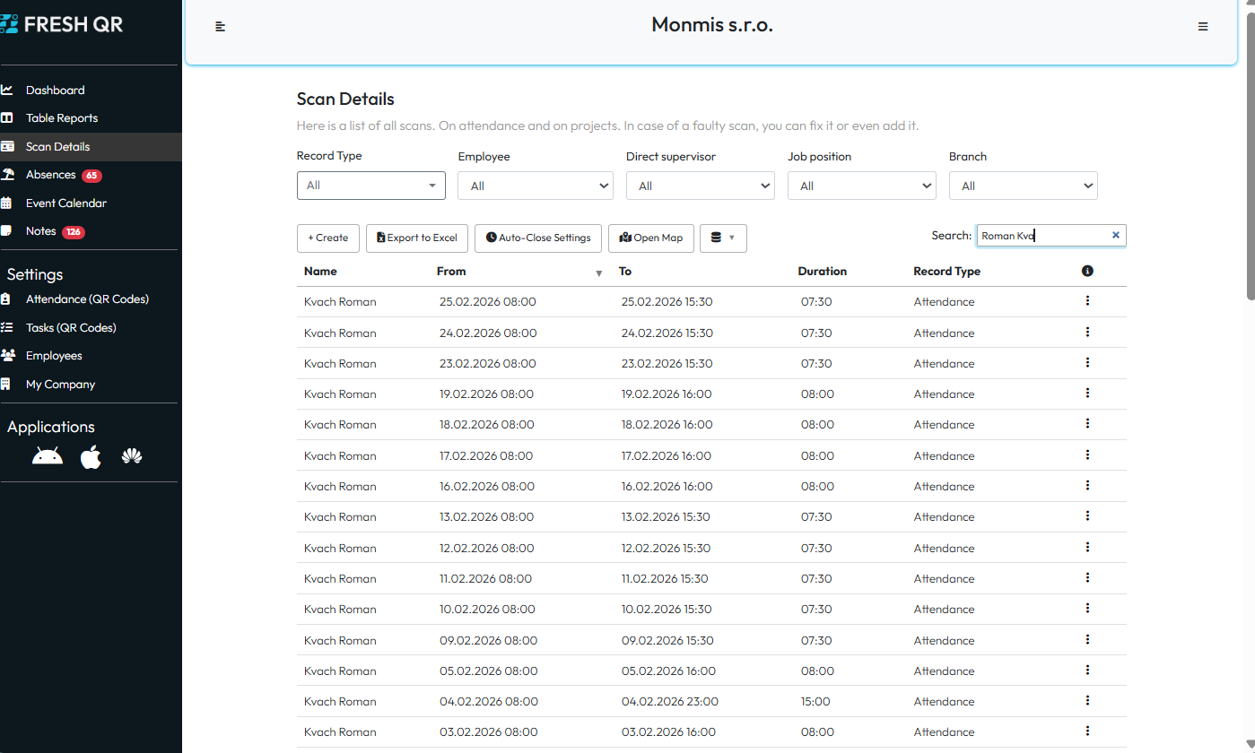1255x753 pixels.
Task: Go to Dashboard in sidebar
Action: point(55,91)
